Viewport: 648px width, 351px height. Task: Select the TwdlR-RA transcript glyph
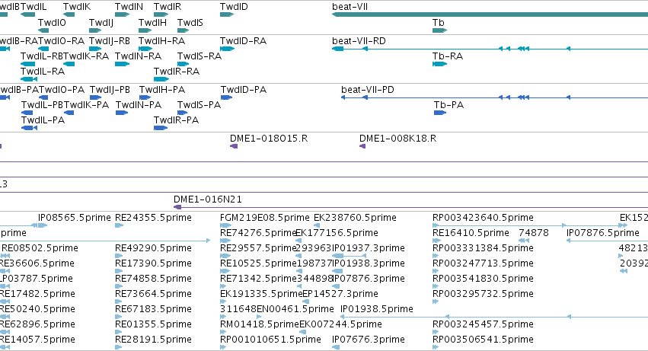click(161, 79)
